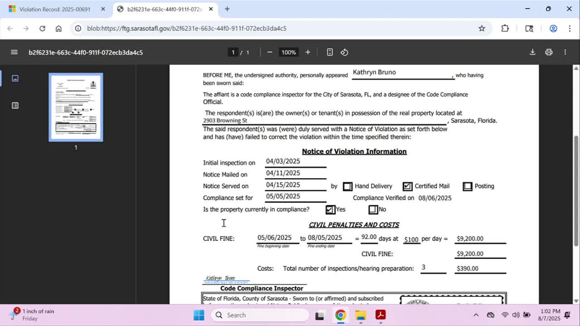This screenshot has width=580, height=326.
Task: Click the 92.00 days value
Action: [369, 237]
